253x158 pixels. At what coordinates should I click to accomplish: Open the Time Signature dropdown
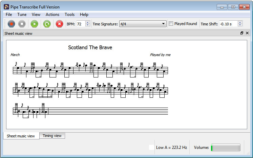[143, 24]
